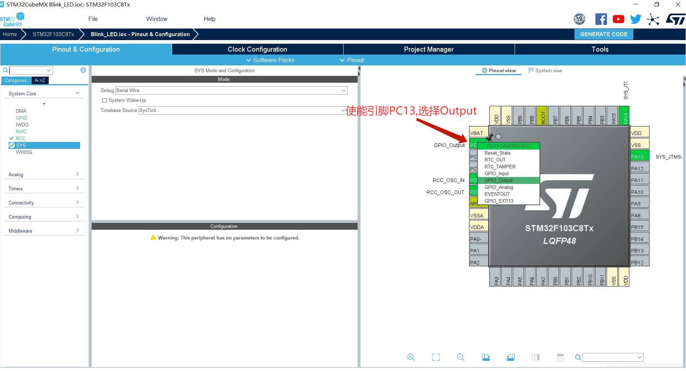This screenshot has height=371, width=686.
Task: Open Software Packs dropdown
Action: point(270,60)
